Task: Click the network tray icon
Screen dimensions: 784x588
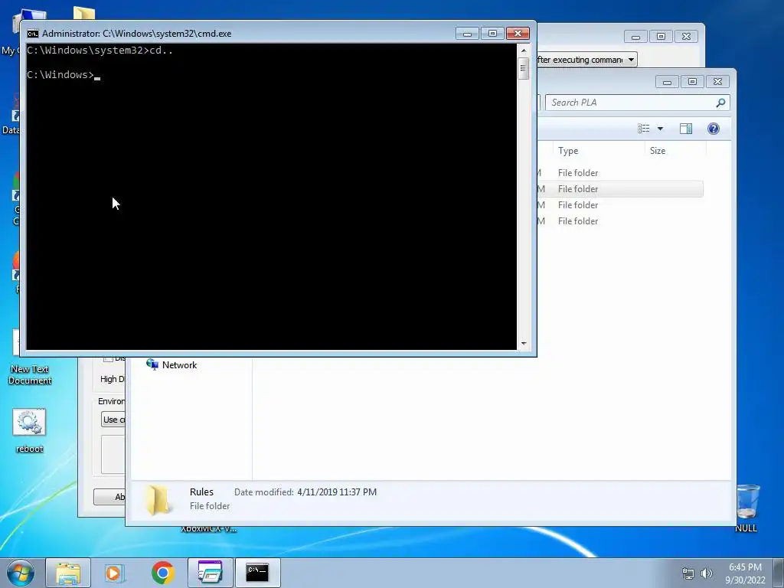Action: (688, 573)
